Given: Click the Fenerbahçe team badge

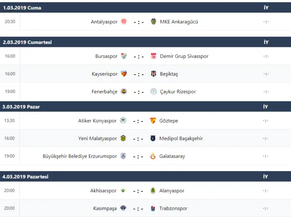Looking at the screenshot, I should (x=124, y=92).
